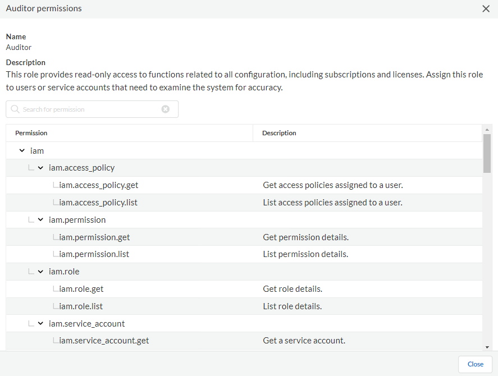Image resolution: width=498 pixels, height=376 pixels.
Task: Select the iam.role.get permission
Action: [81, 289]
